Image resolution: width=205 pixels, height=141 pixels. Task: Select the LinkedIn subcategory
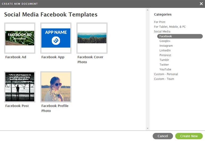(165, 50)
